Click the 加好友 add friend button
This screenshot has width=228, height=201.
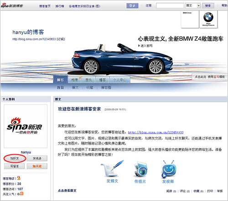tap(15, 158)
